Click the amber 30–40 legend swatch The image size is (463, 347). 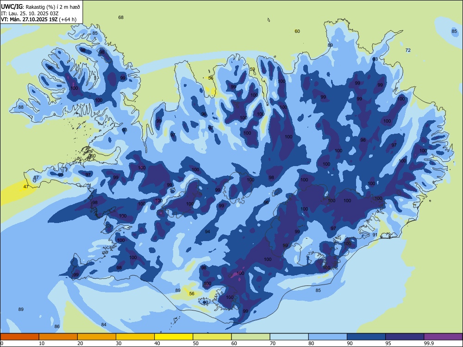coord(135,337)
